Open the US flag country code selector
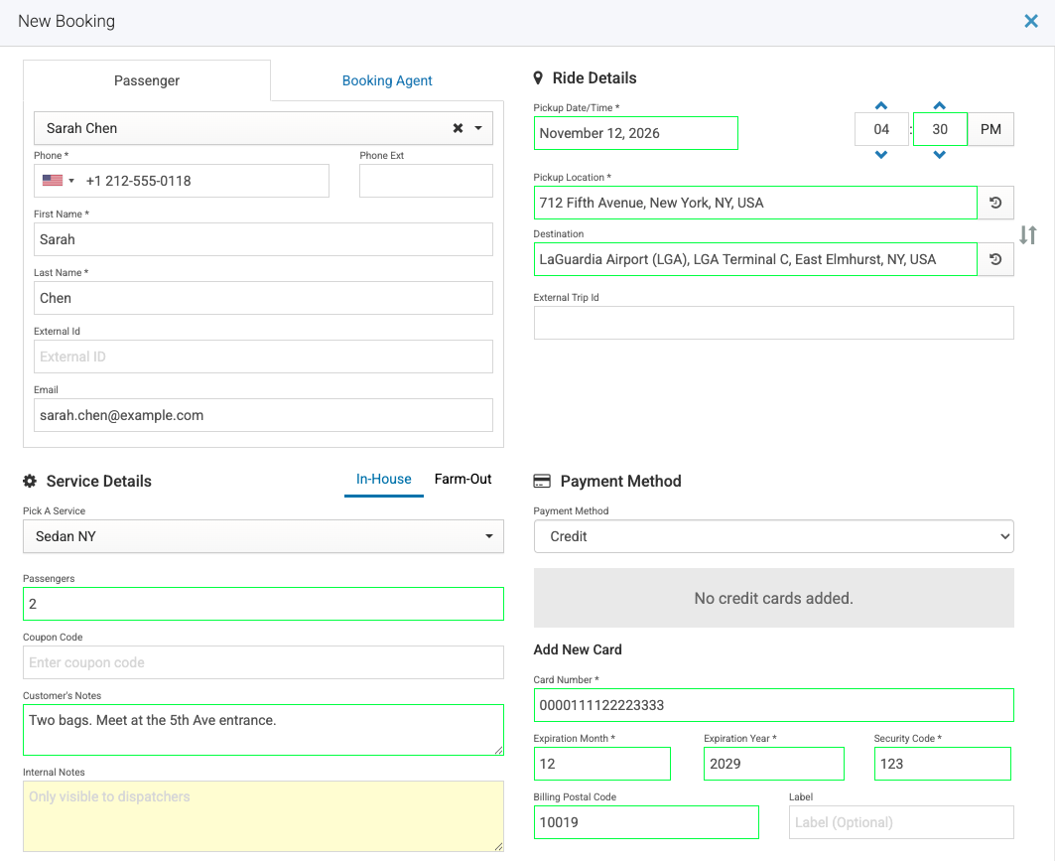This screenshot has width=1055, height=861. 58,181
